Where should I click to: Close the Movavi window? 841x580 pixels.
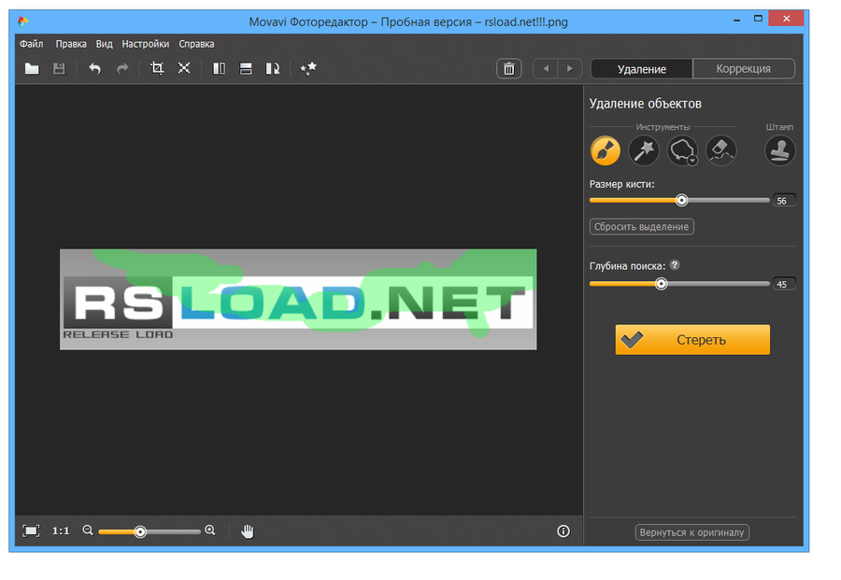point(786,19)
